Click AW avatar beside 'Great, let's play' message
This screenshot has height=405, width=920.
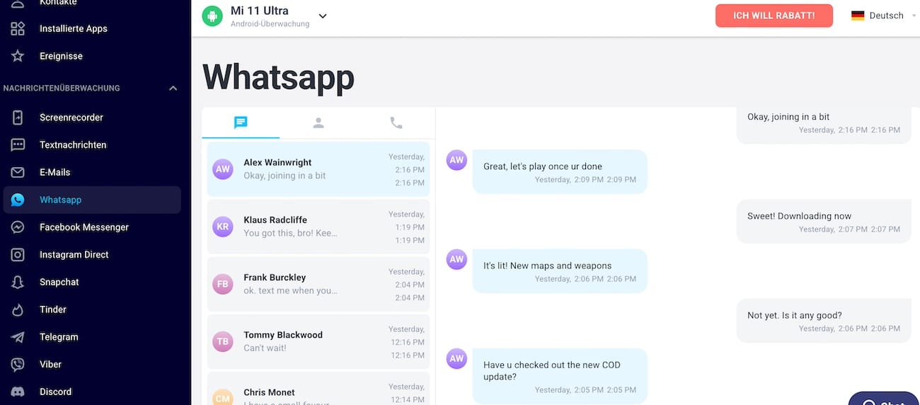[x=456, y=160]
